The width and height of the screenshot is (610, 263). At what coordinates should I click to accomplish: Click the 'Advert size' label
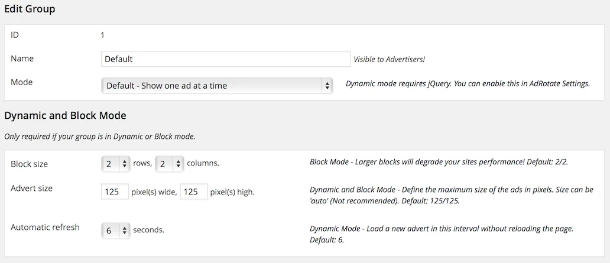(x=31, y=189)
